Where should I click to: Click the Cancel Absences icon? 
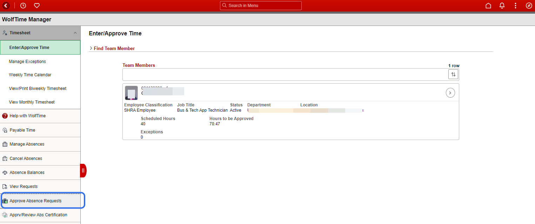click(5, 159)
